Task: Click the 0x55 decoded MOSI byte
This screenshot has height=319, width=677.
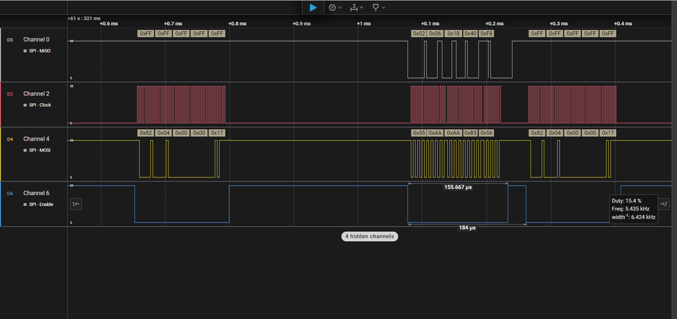Action: tap(418, 133)
